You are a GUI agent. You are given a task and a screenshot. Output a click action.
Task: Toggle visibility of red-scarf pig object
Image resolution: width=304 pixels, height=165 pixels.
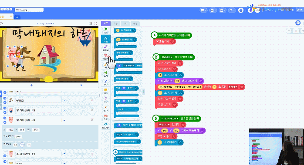coord(5,118)
